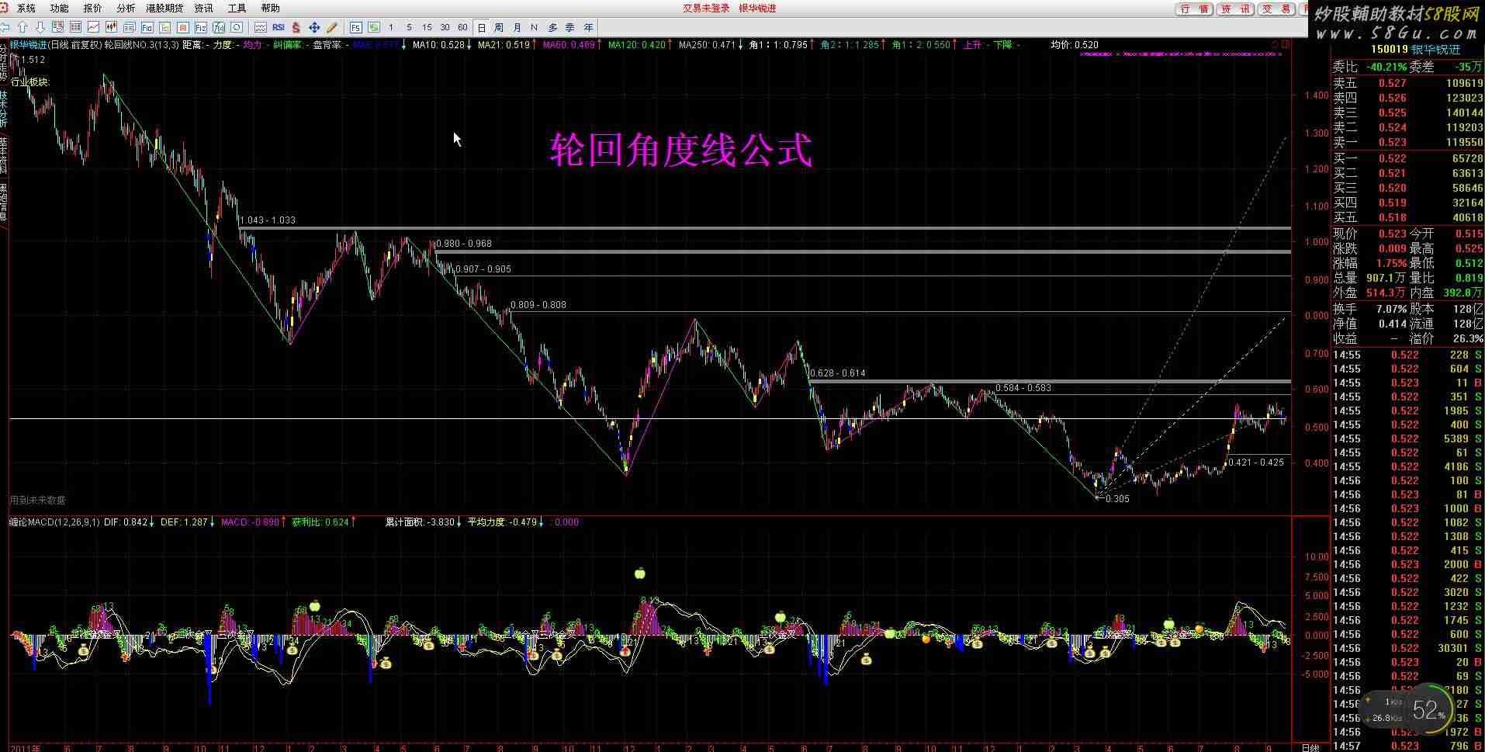
Task: Open the 技术分析 side tab
Action: click(4, 109)
